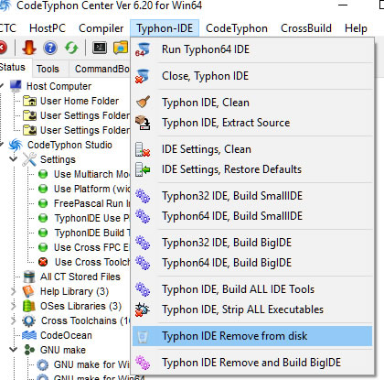This screenshot has height=380, width=384.
Task: Click the IDE Settings, Clean icon
Action: coord(143,149)
